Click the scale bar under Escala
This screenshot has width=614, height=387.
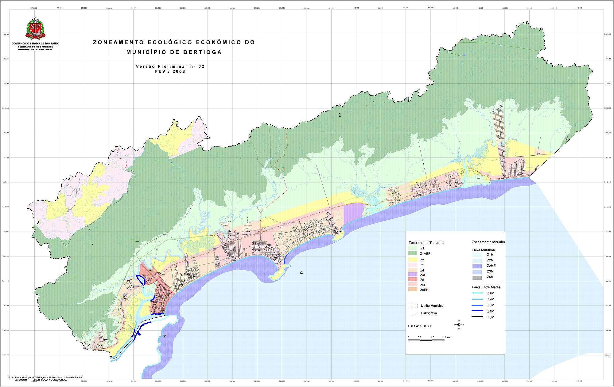pyautogui.click(x=426, y=340)
